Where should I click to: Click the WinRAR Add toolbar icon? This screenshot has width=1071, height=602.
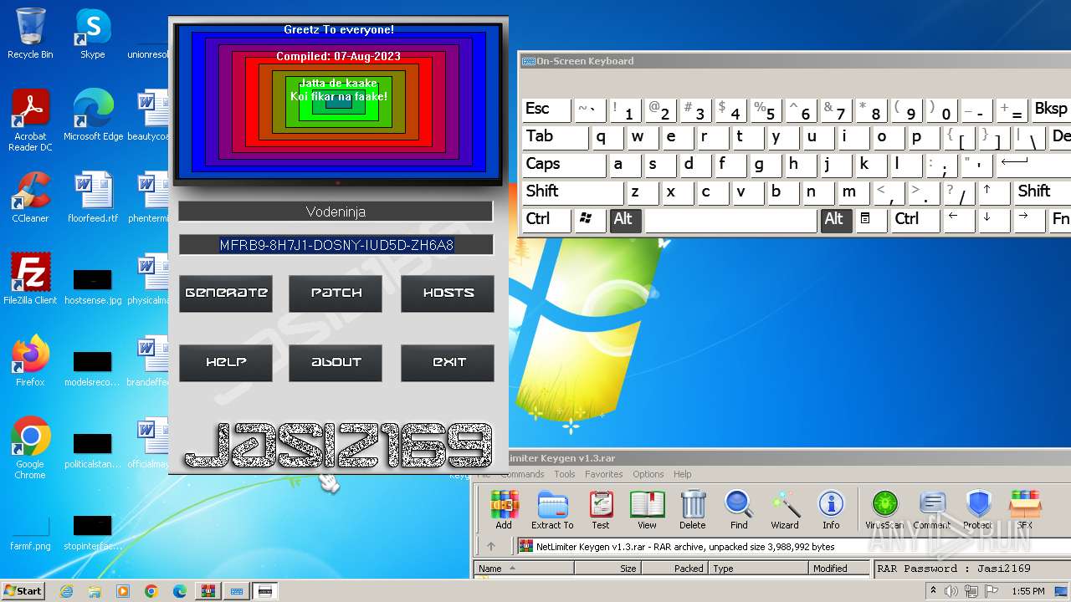tap(504, 510)
